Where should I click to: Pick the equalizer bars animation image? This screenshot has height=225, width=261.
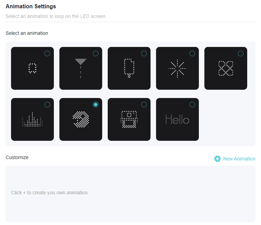[x=32, y=120]
